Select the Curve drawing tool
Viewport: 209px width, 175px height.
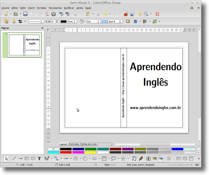[47, 159]
